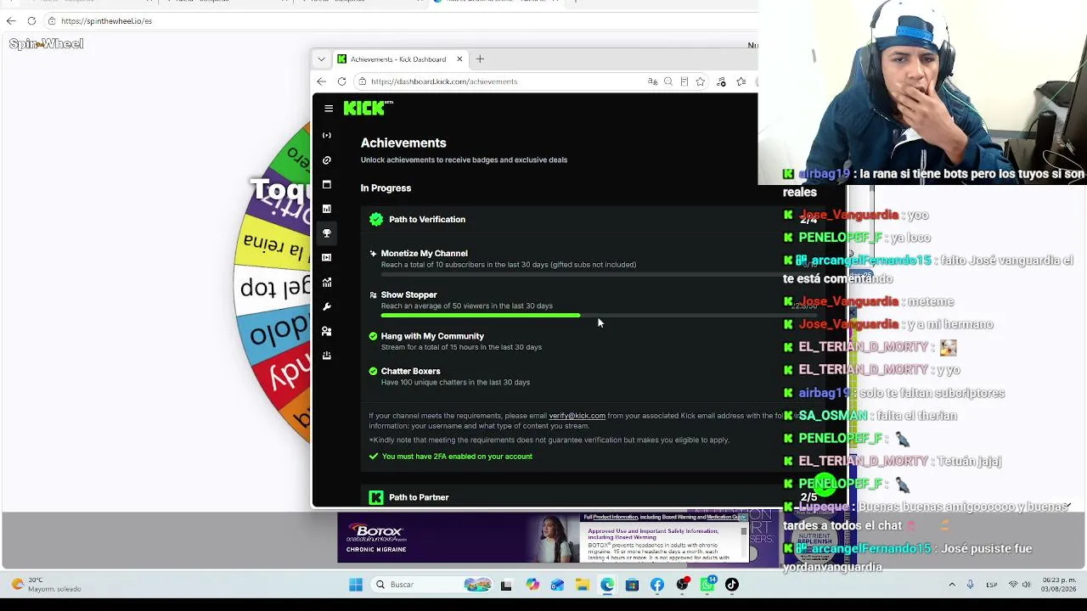Screen dimensions: 1087x611
Task: Open the Kick dashboard hamburger menu
Action: point(329,109)
